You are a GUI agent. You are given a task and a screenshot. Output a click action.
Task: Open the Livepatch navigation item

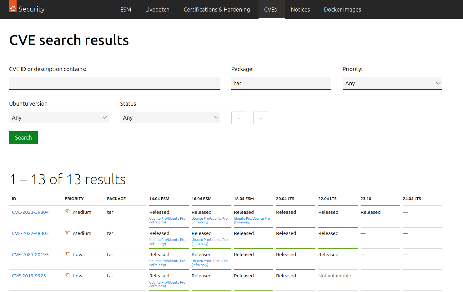[157, 10]
